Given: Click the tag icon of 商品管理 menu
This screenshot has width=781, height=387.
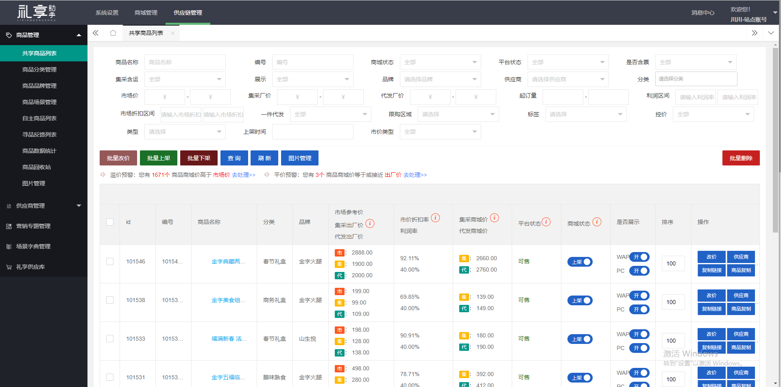Looking at the screenshot, I should pyautogui.click(x=9, y=35).
